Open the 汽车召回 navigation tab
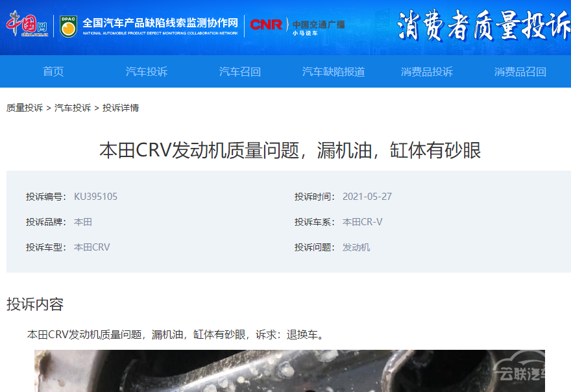This screenshot has width=571, height=392. pos(240,71)
